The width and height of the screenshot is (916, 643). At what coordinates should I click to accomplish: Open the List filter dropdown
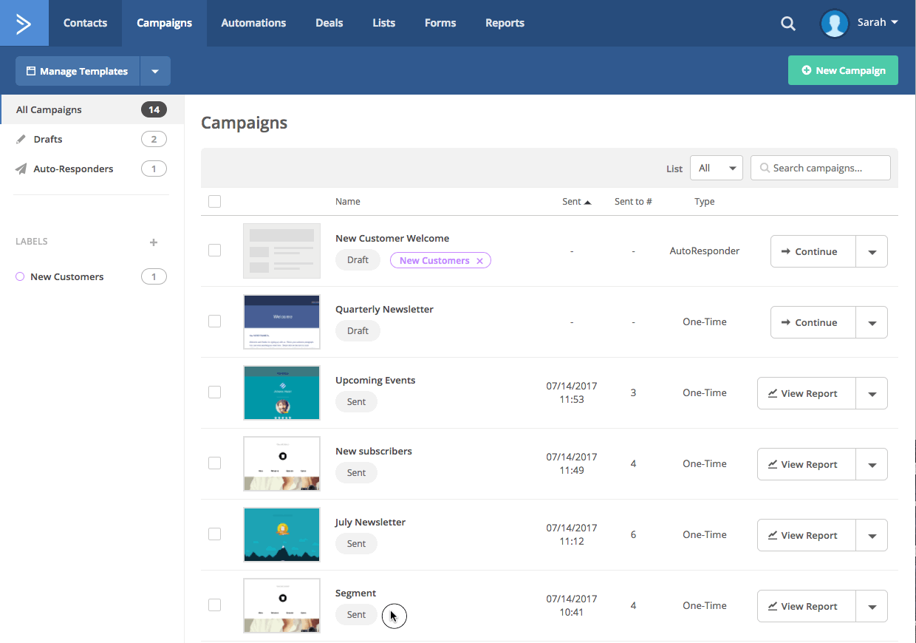click(x=716, y=168)
